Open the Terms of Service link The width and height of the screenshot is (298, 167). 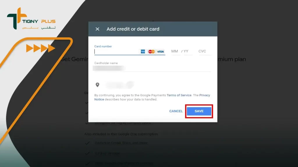point(179,95)
